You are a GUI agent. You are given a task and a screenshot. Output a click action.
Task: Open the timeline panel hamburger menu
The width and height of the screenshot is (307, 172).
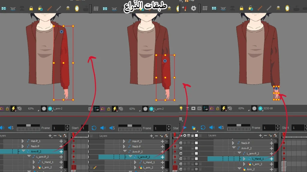click(x=181, y=119)
